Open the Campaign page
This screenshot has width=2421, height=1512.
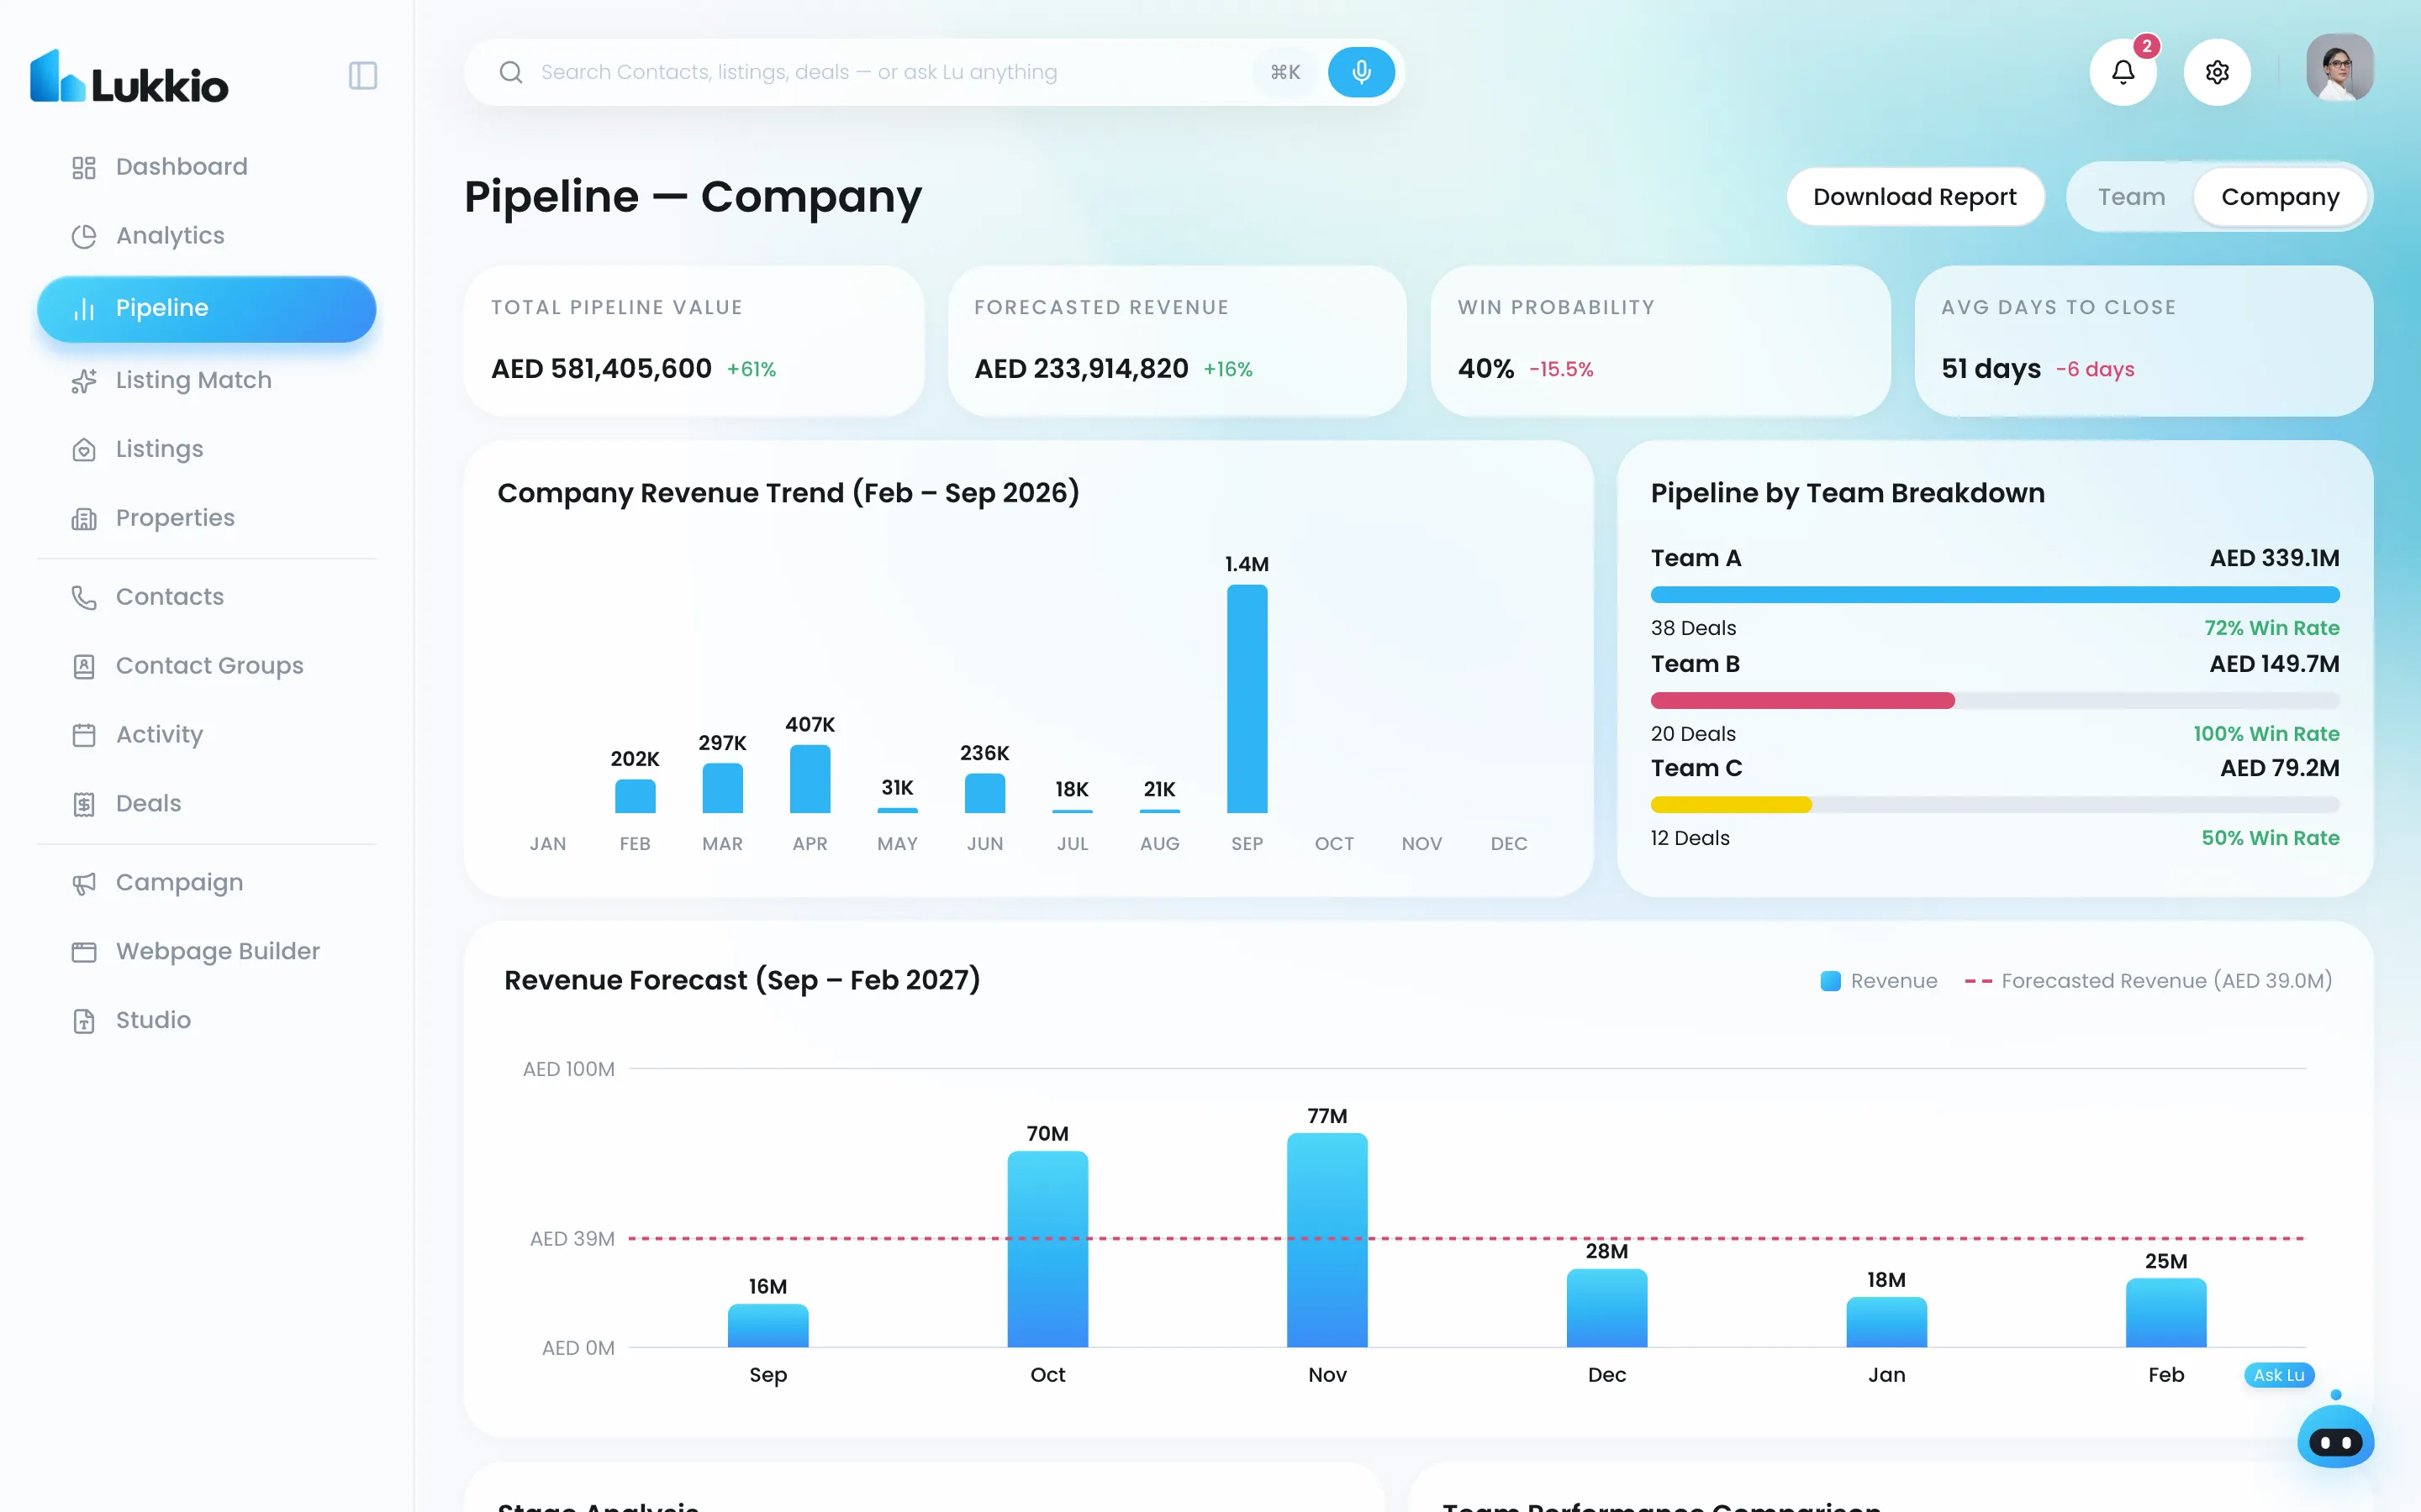pos(207,883)
